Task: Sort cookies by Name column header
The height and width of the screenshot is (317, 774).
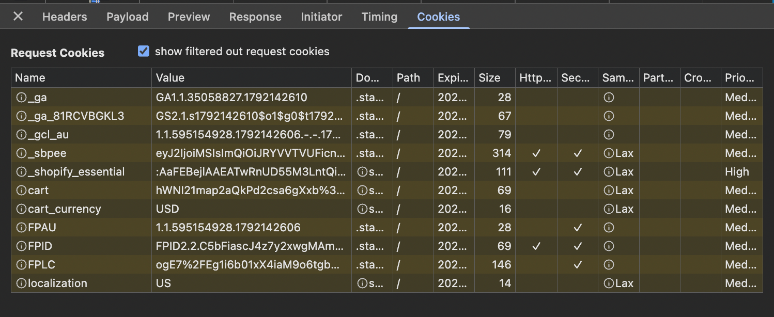Action: click(81, 78)
